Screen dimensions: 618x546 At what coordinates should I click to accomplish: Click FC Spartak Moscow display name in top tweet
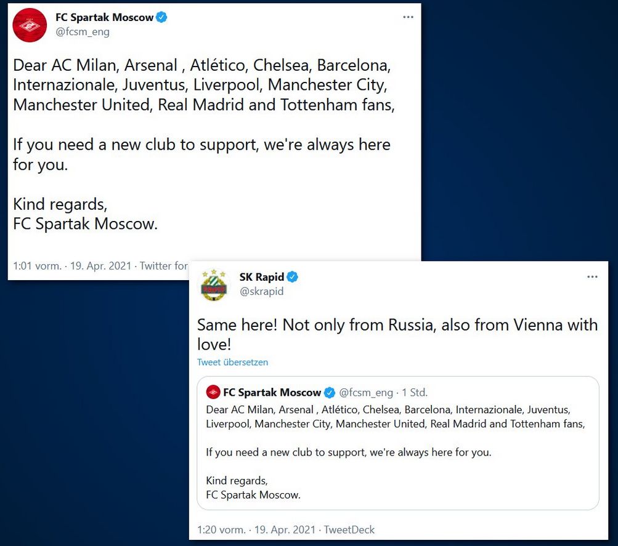point(104,17)
